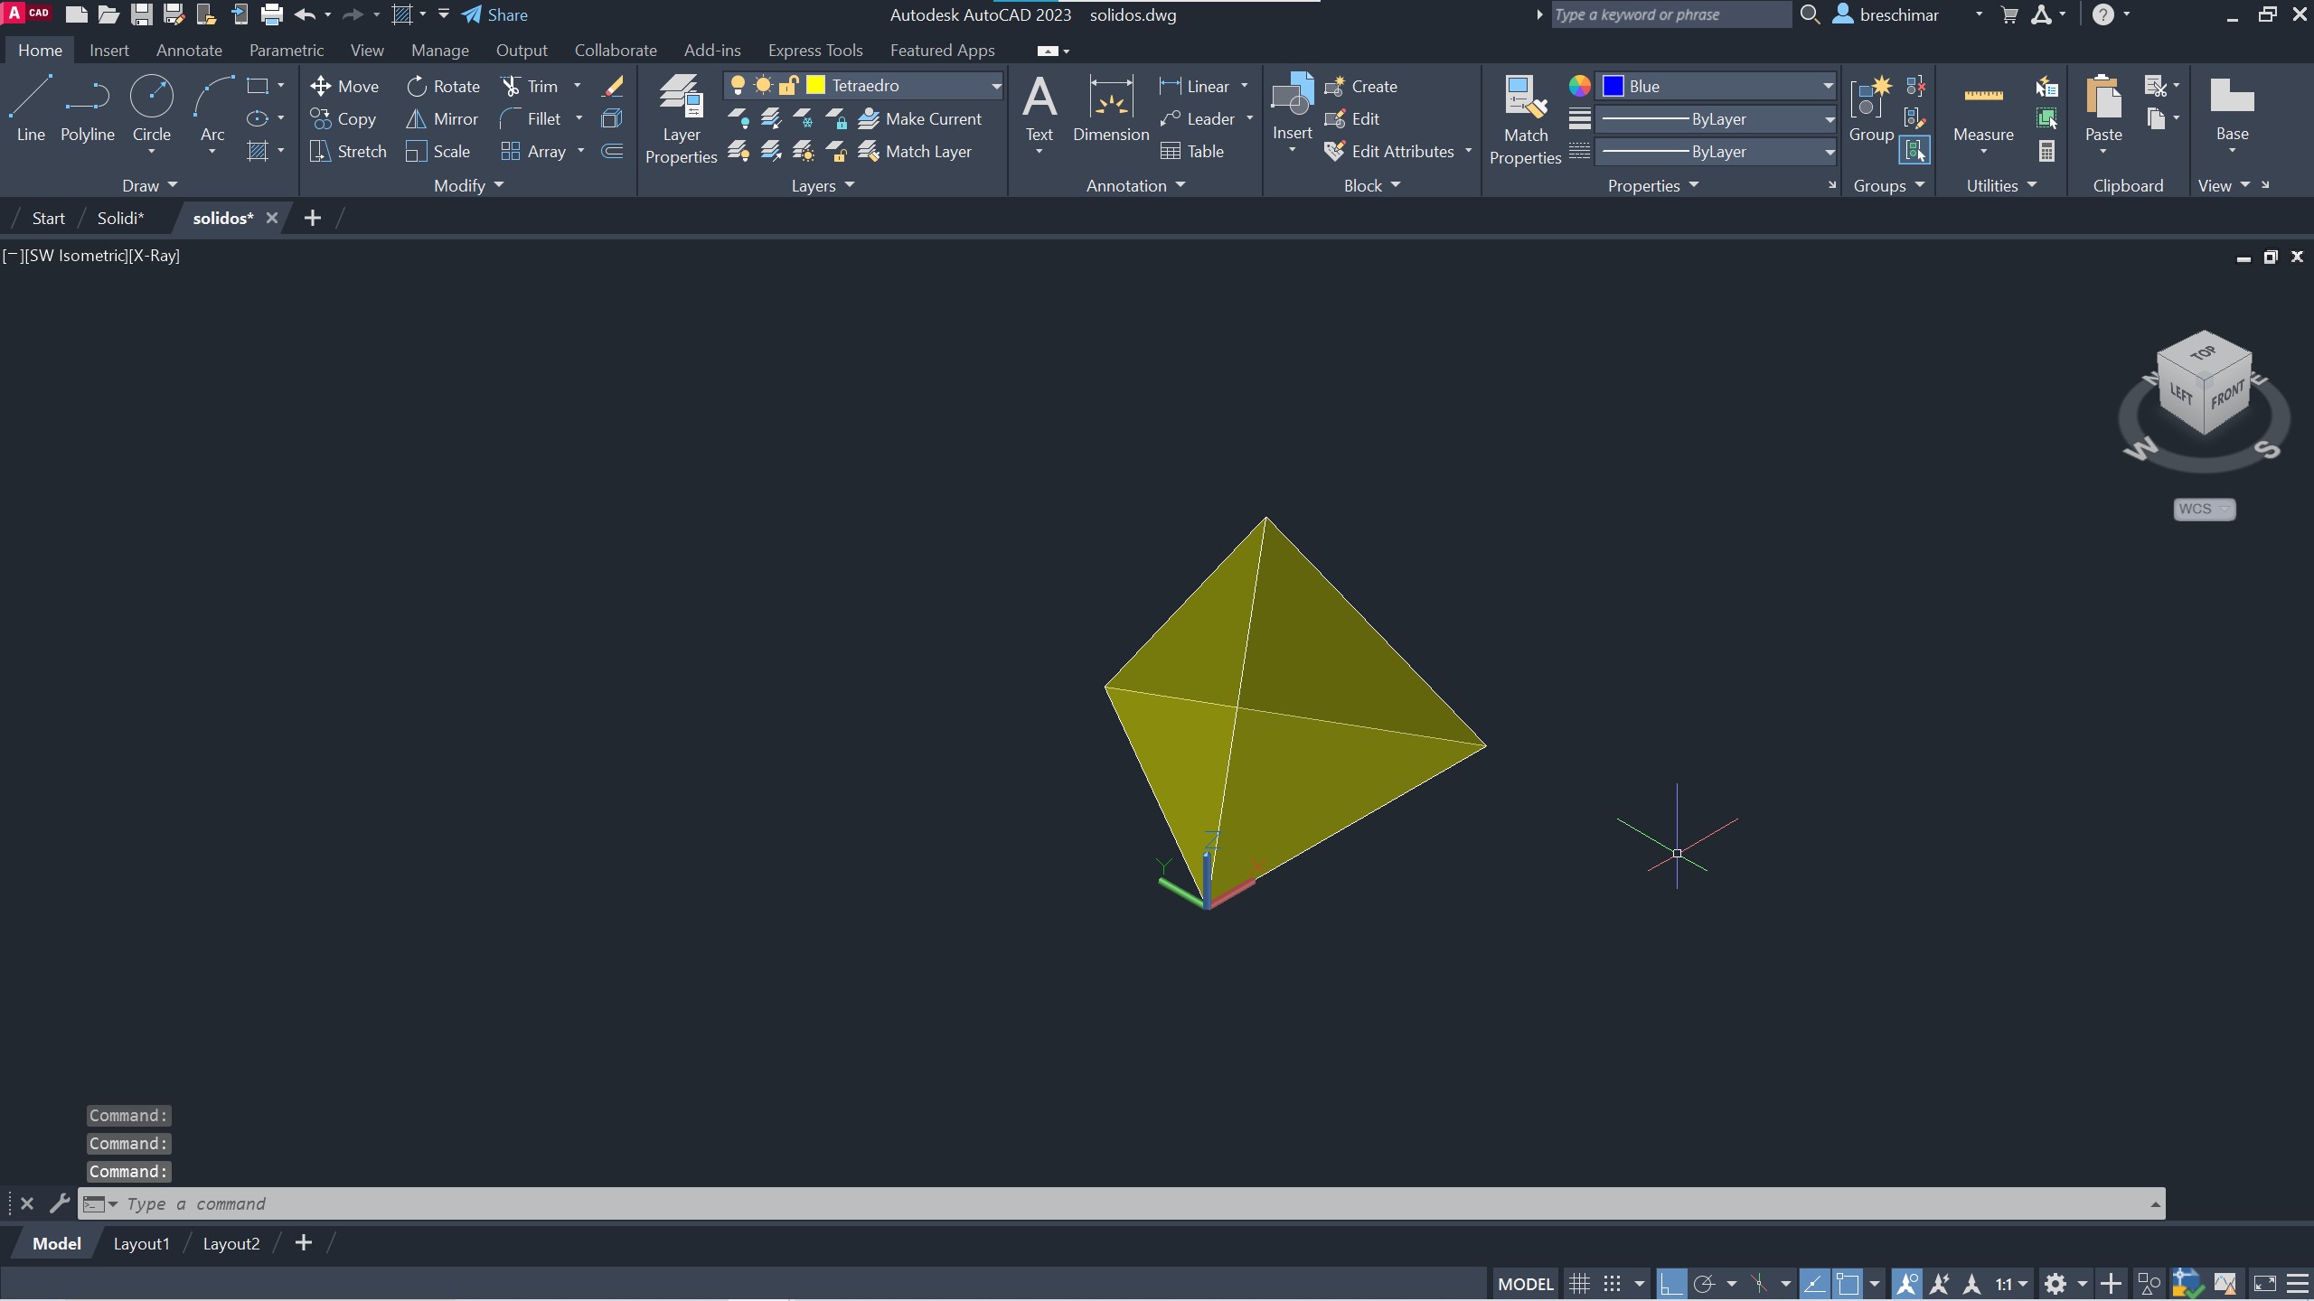Open the Express Tools ribbon tab
Viewport: 2314px width, 1301px height.
point(814,51)
